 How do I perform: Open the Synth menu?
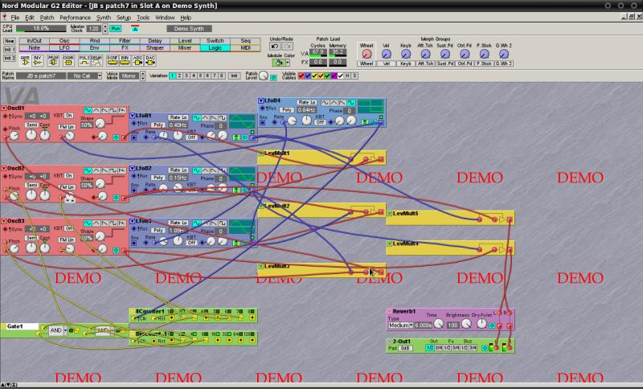coord(104,18)
